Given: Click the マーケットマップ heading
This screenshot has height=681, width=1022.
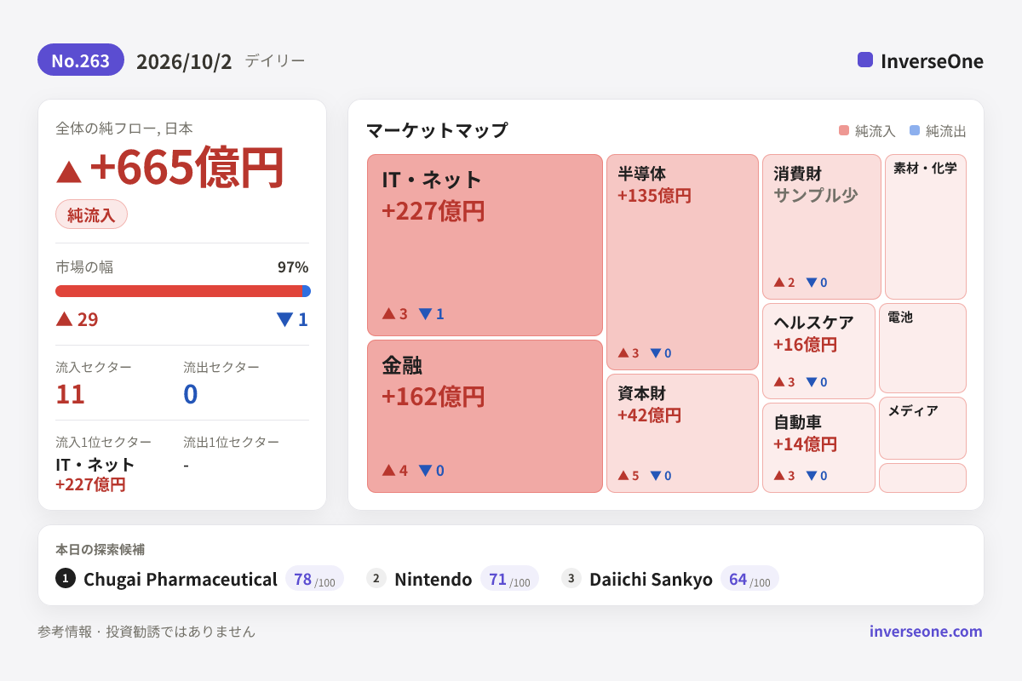Looking at the screenshot, I should tap(437, 130).
